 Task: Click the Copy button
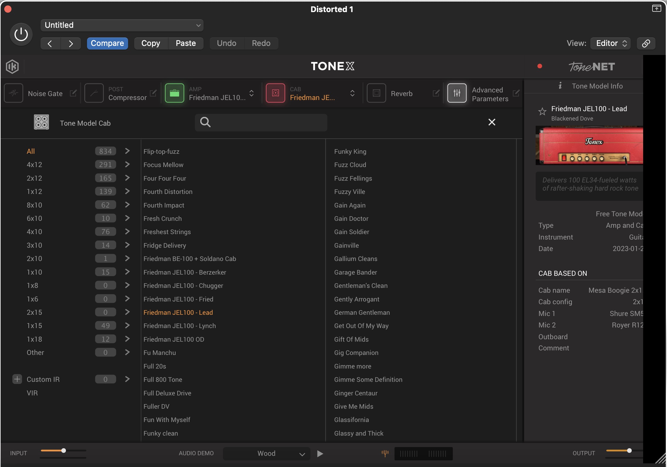(151, 43)
